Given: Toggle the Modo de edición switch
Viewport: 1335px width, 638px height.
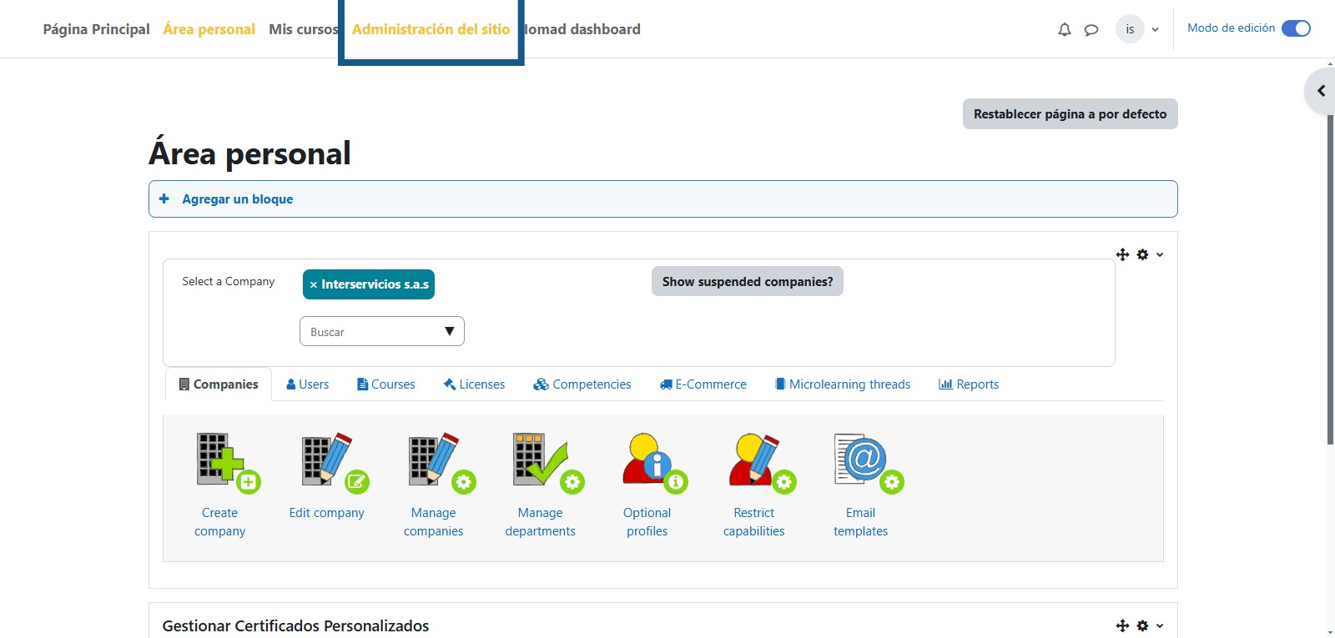Looking at the screenshot, I should pyautogui.click(x=1296, y=28).
